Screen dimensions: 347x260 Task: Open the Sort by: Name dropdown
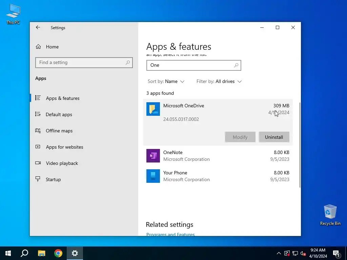[x=166, y=81]
